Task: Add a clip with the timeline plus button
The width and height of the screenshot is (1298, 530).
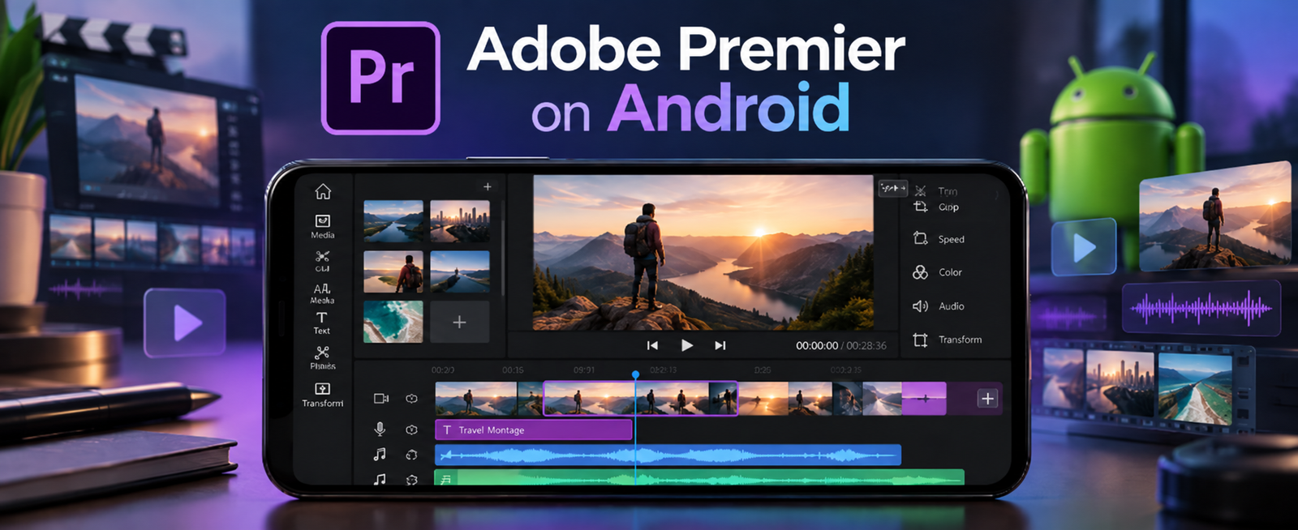Action: coord(987,398)
